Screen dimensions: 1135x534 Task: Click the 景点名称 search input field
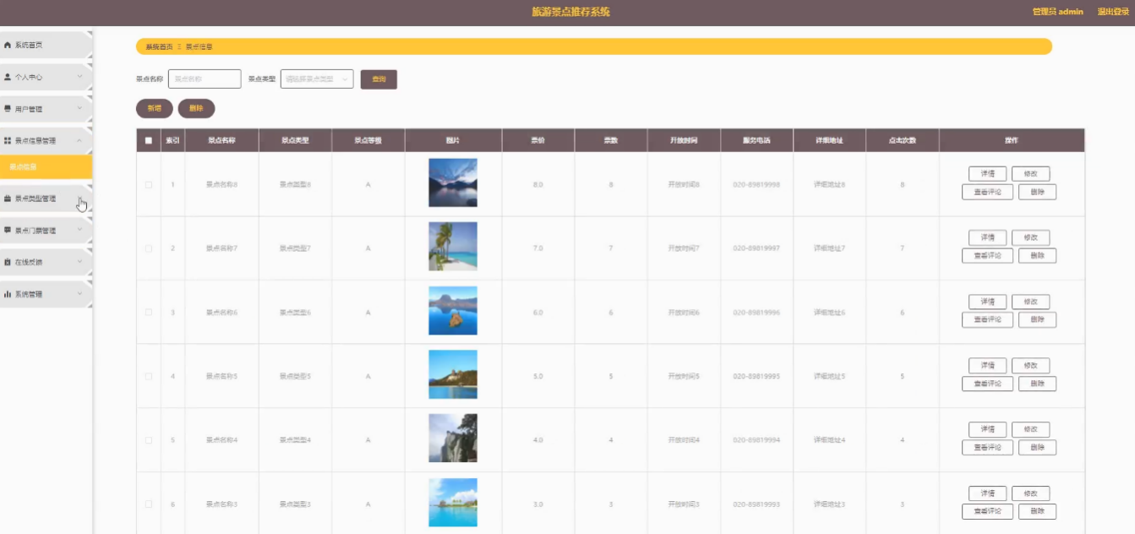tap(205, 79)
